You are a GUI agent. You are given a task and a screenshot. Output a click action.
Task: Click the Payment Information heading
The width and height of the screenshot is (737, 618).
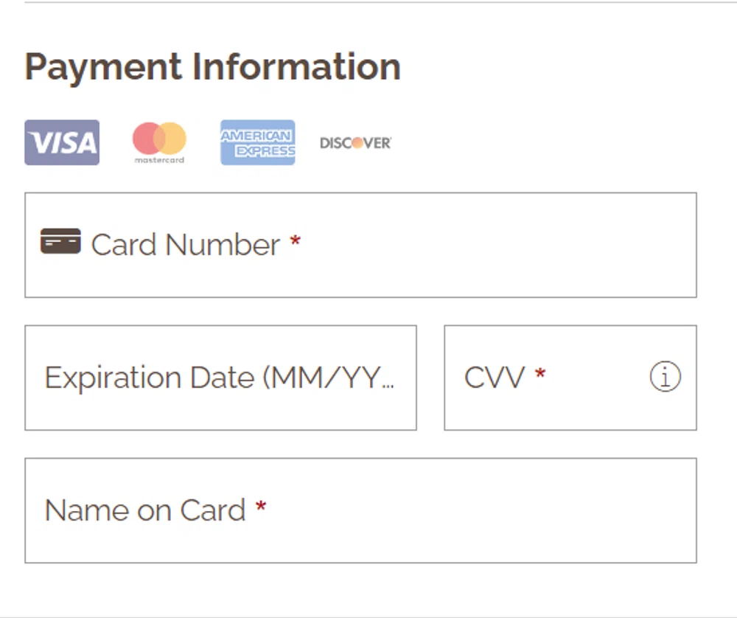[x=212, y=66]
